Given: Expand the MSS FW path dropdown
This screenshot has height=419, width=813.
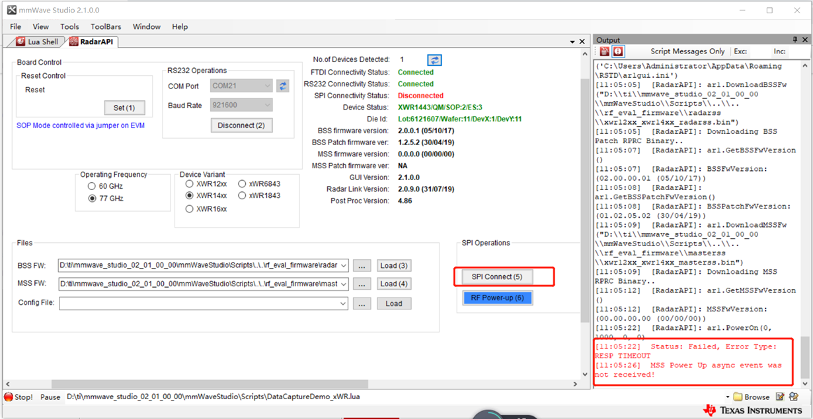Looking at the screenshot, I should click(x=343, y=284).
